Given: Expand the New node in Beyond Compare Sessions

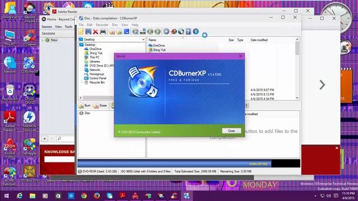Looking at the screenshot, I should point(43,40).
